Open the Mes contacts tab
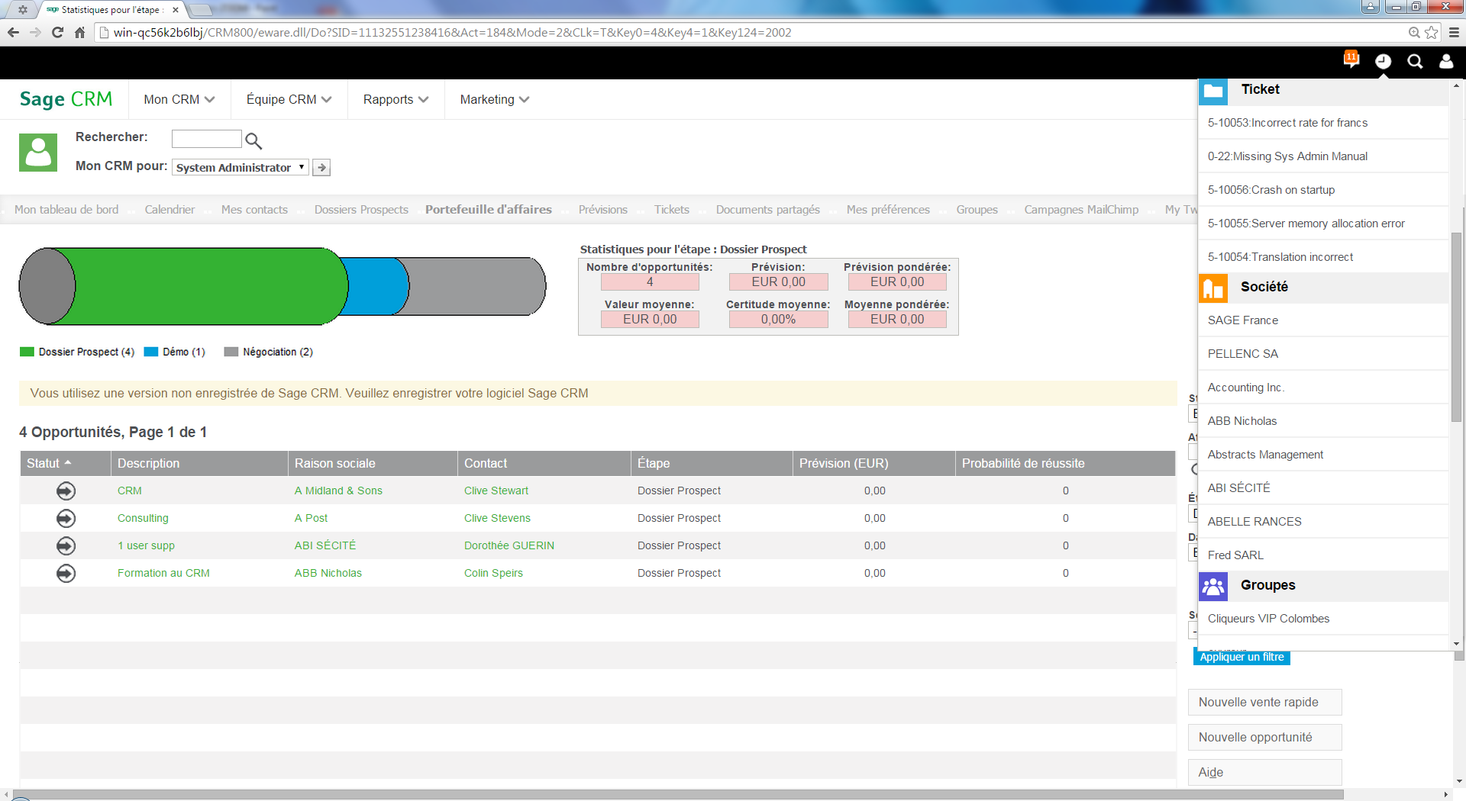Viewport: 1466px width, 801px height. [x=254, y=209]
